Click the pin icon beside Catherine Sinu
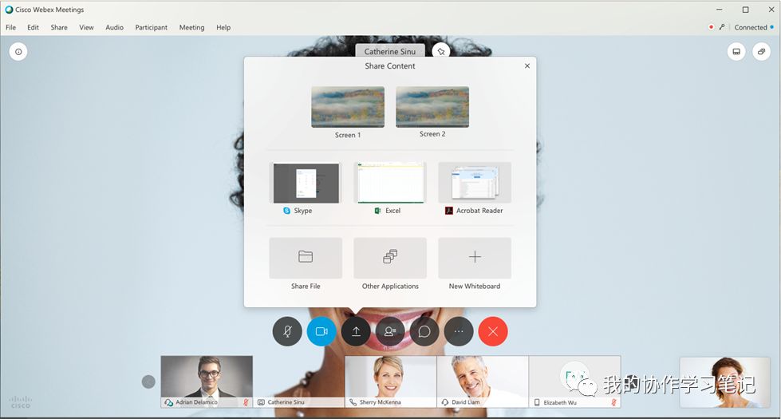The height and width of the screenshot is (419, 781). point(441,51)
